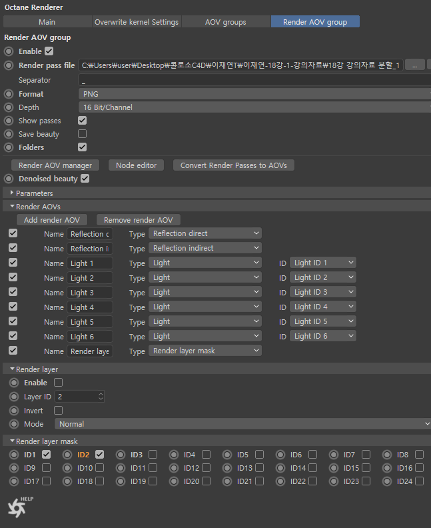Open the Reflection direct type dropdown
The height and width of the screenshot is (528, 431).
tap(205, 233)
